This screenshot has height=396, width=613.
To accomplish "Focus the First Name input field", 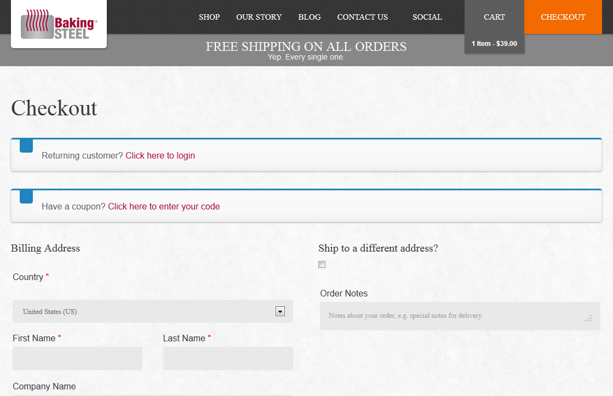I will click(x=77, y=358).
